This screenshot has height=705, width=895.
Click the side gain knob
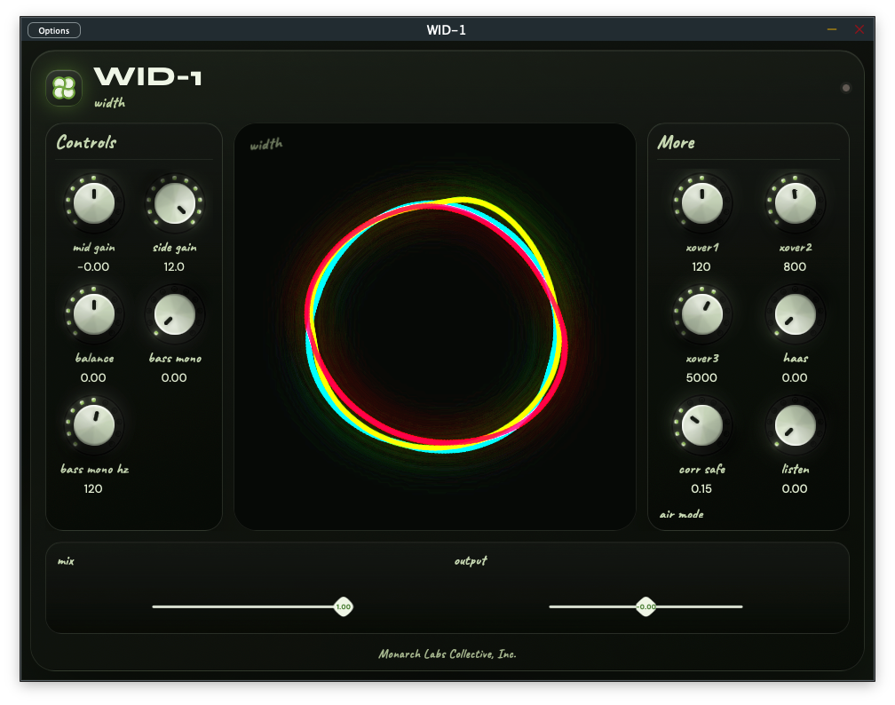[175, 203]
